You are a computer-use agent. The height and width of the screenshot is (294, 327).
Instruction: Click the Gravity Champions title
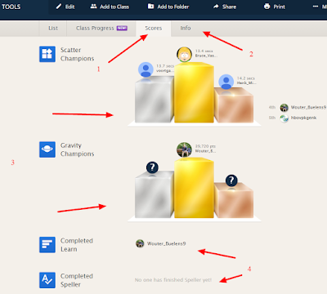(78, 149)
